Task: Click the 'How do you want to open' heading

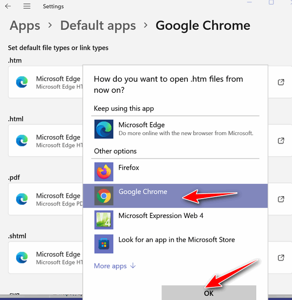Action: tap(168, 84)
